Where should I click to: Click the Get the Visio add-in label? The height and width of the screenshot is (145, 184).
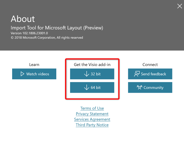coord(92,65)
